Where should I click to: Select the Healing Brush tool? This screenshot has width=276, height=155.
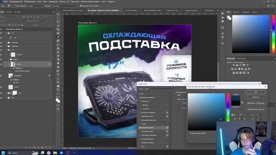tap(58, 41)
